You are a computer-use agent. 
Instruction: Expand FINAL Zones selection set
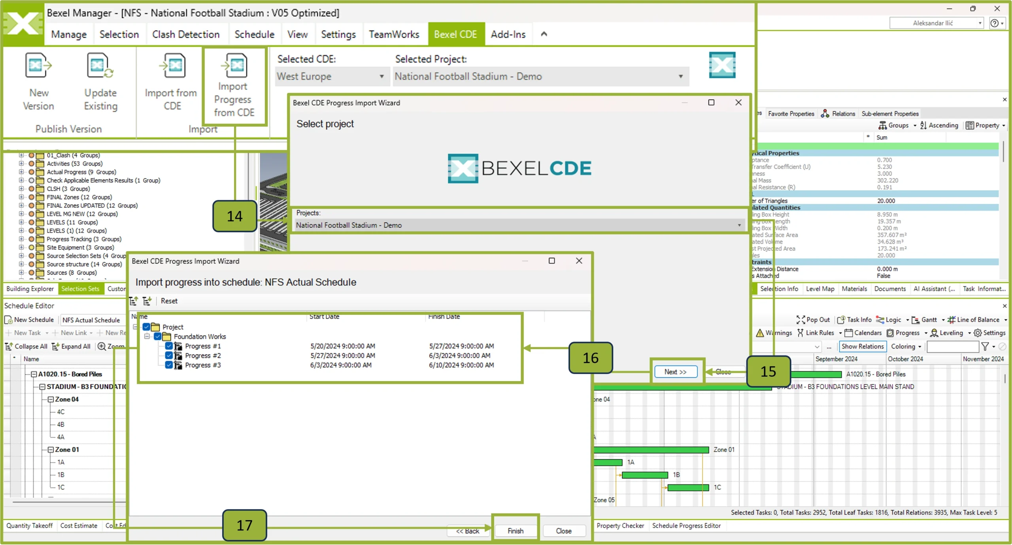click(21, 197)
